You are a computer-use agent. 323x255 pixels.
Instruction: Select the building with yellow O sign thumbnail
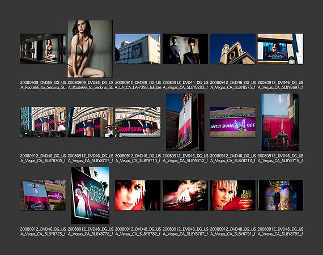click(233, 49)
